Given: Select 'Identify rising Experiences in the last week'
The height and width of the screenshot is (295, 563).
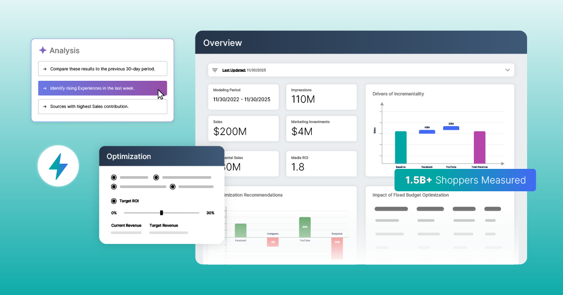Looking at the screenshot, I should [102, 88].
